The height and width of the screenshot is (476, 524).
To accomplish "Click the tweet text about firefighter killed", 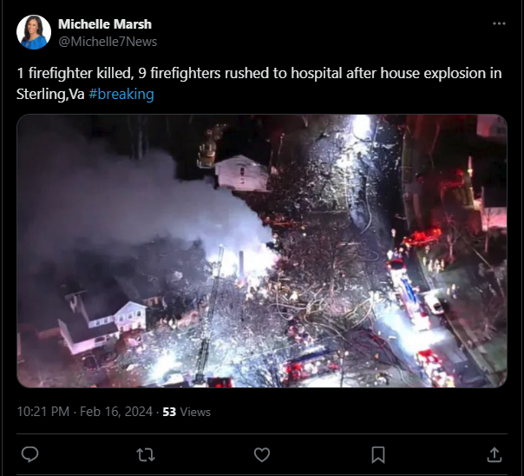I will 259,83.
